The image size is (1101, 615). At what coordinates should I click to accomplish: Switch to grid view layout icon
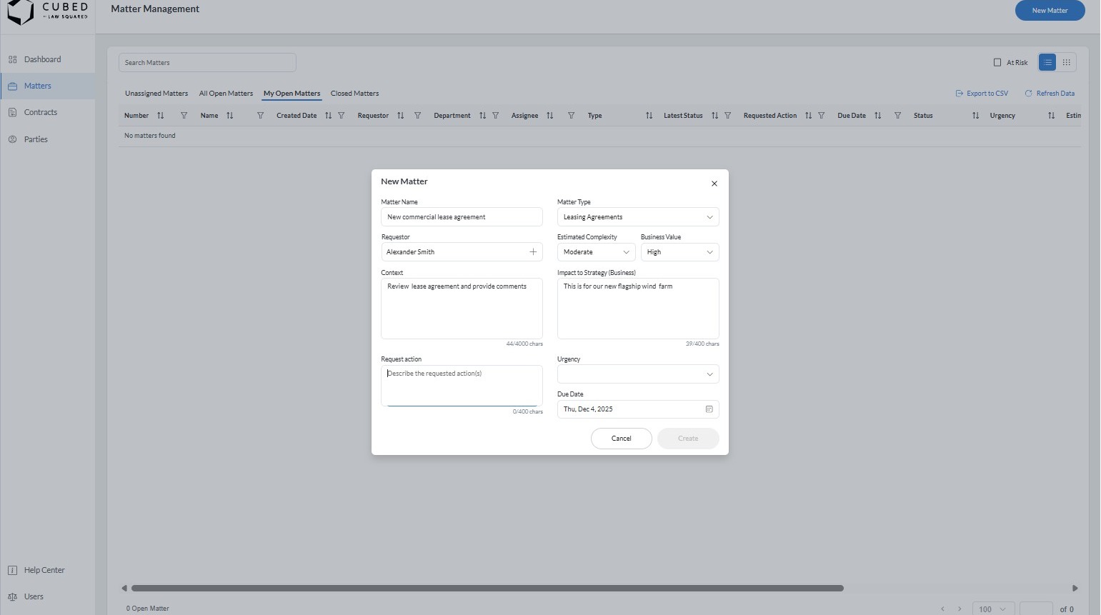point(1066,63)
